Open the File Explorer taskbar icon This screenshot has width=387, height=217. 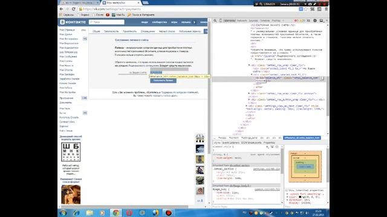point(89,213)
